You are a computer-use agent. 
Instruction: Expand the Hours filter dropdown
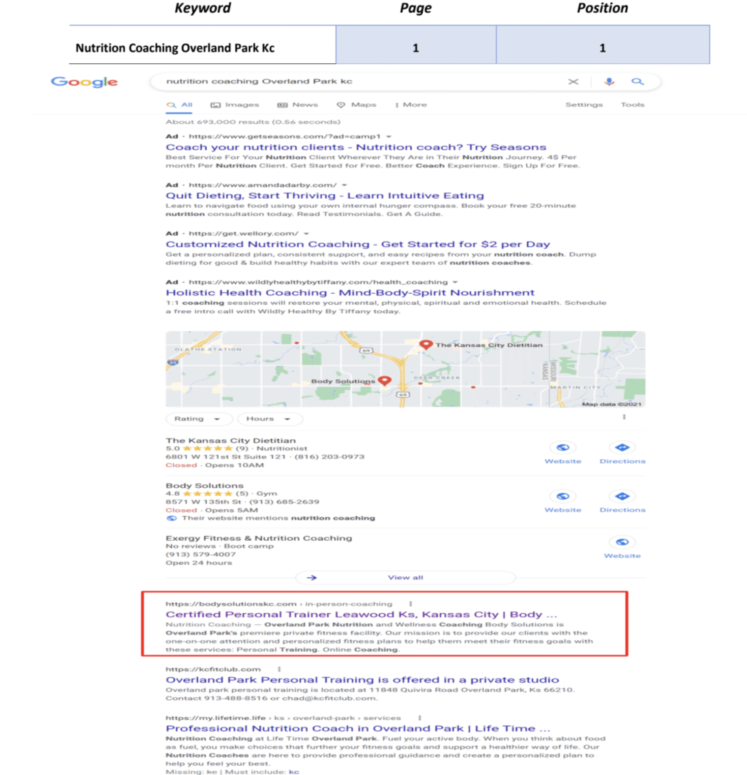pyautogui.click(x=270, y=419)
